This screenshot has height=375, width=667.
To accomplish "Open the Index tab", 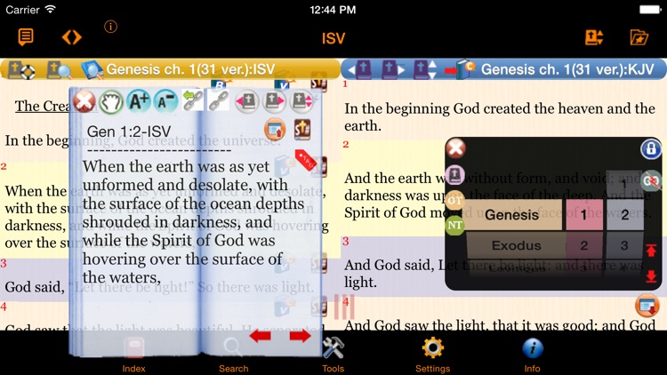I will [x=133, y=354].
